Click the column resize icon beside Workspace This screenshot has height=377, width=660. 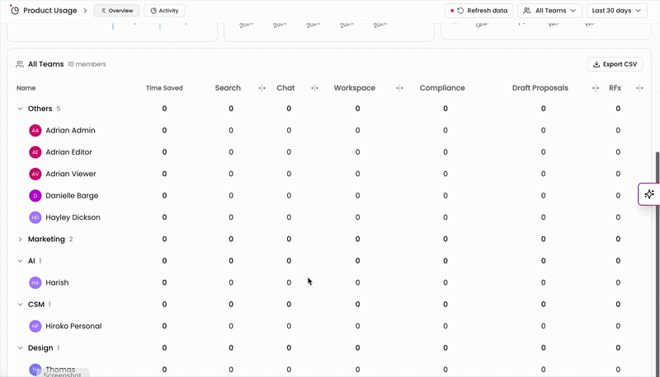coord(399,88)
